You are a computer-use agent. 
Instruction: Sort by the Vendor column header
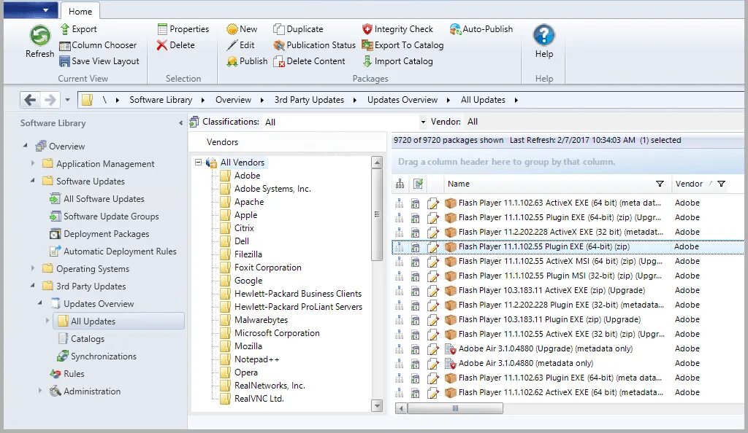click(x=689, y=184)
